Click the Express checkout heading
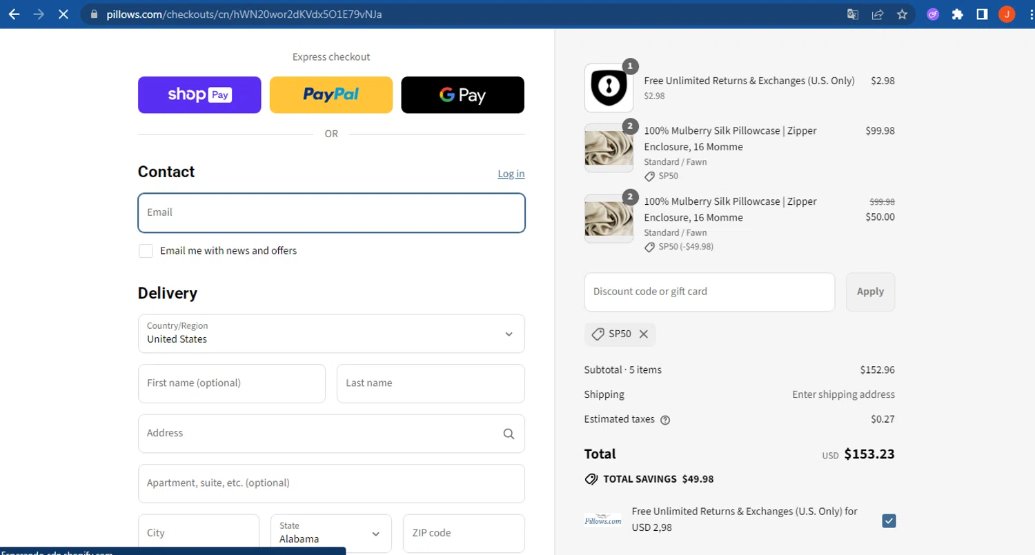This screenshot has width=1035, height=555. tap(331, 57)
